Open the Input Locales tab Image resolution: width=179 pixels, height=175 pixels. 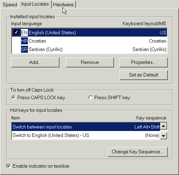coord(35,4)
